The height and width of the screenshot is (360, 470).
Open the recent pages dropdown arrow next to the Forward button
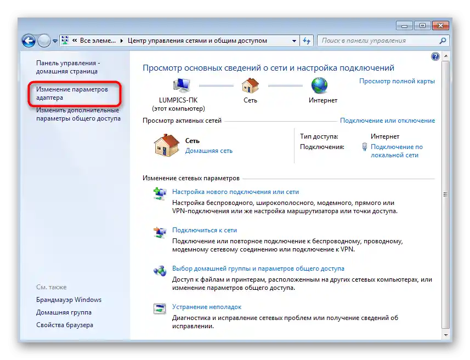pyautogui.click(x=55, y=41)
